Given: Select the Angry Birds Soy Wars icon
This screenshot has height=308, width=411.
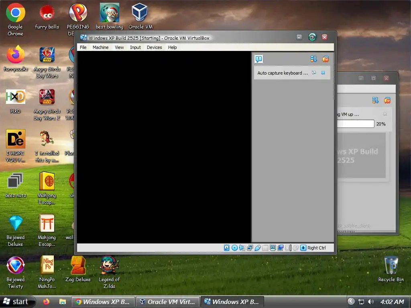Looking at the screenshot, I should (x=47, y=62).
